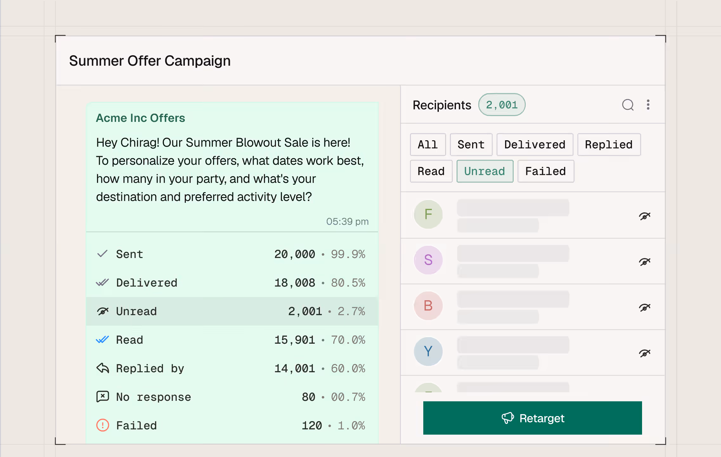Click the Replied by arrow icon
The width and height of the screenshot is (721, 457).
click(x=102, y=368)
